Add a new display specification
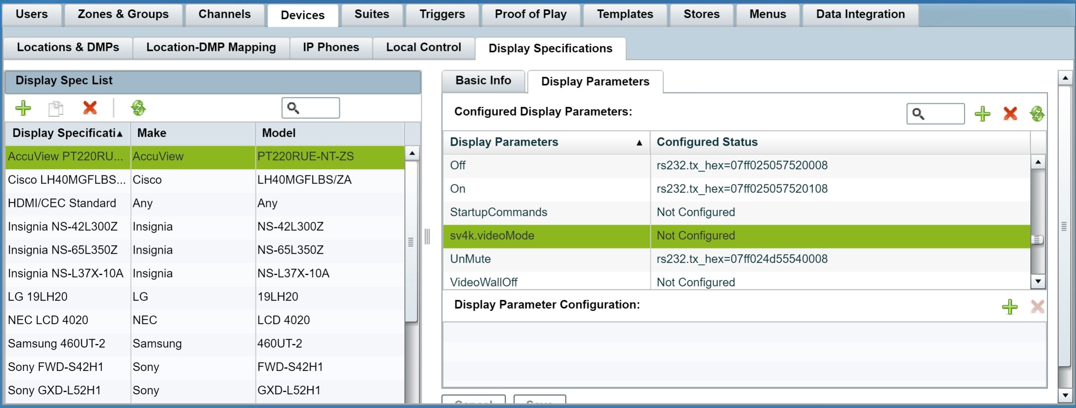Image resolution: width=1076 pixels, height=408 pixels. pyautogui.click(x=23, y=108)
